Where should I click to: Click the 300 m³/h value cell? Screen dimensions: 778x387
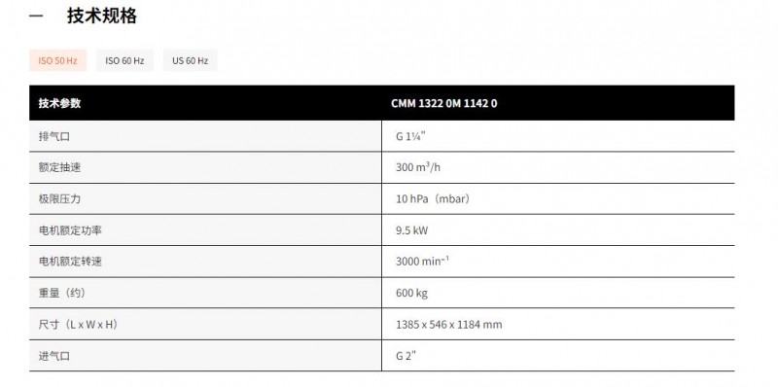[x=418, y=167]
